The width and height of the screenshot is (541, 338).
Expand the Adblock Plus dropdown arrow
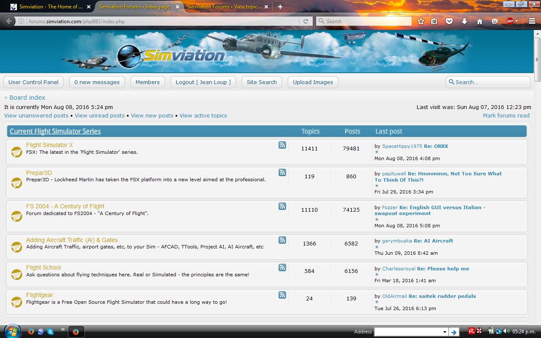(516, 22)
